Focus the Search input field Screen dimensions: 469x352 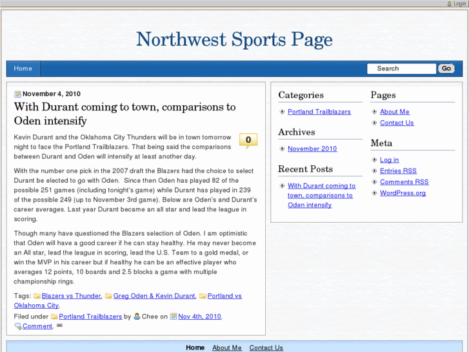pyautogui.click(x=401, y=68)
